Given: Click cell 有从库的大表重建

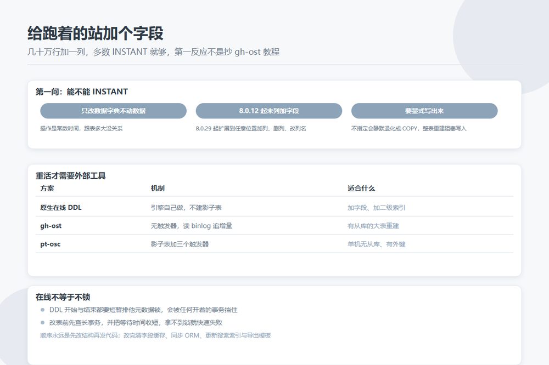Looking at the screenshot, I should pyautogui.click(x=373, y=226).
